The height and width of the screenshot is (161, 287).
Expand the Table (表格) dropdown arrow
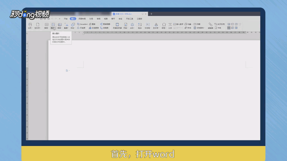49,28
